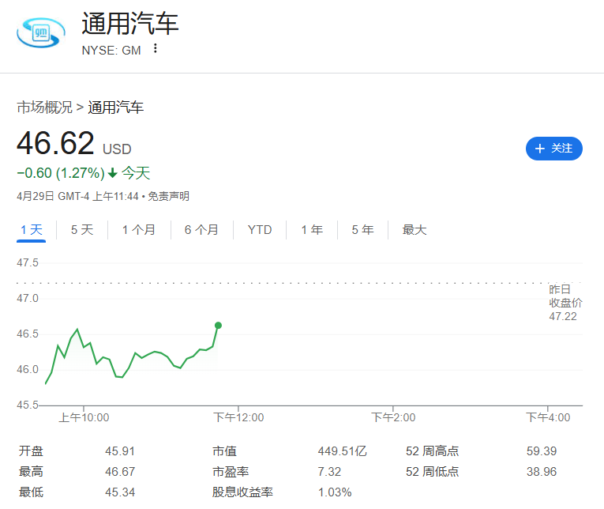Switch to the 5 天 chart tab

coord(82,230)
